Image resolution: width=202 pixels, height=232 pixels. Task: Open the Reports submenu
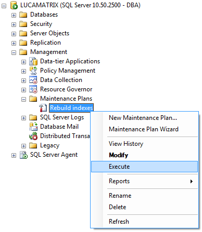pyautogui.click(x=144, y=181)
